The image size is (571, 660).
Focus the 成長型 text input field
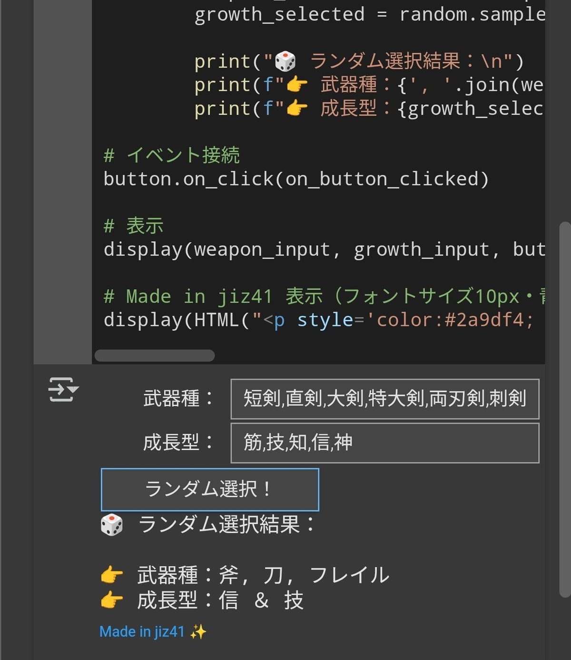point(384,443)
